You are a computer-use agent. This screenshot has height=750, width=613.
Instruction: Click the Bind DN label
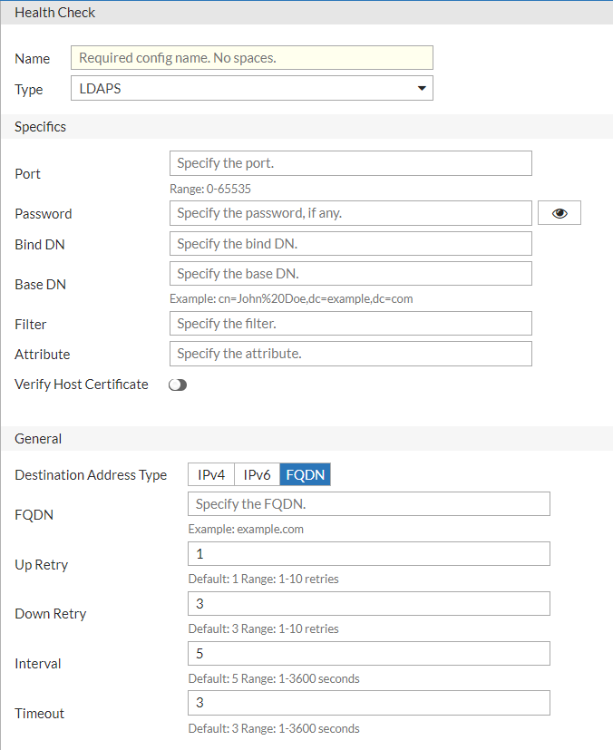pyautogui.click(x=39, y=245)
